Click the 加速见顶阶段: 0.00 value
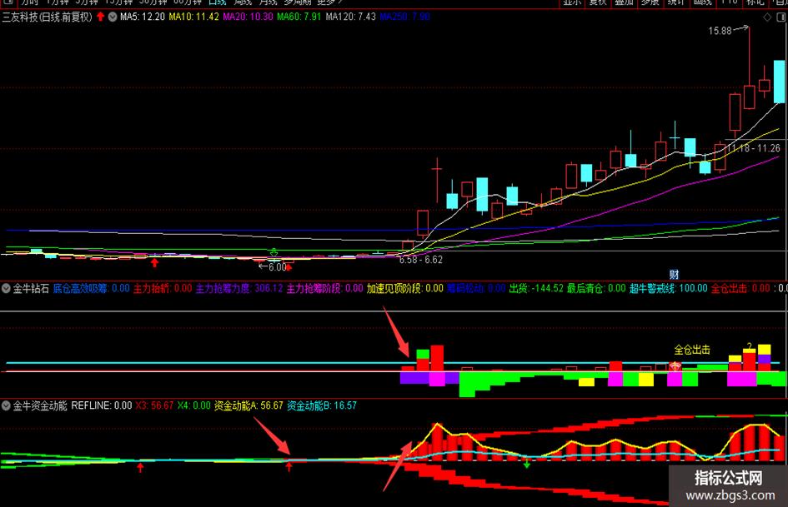The height and width of the screenshot is (507, 788). pos(404,288)
